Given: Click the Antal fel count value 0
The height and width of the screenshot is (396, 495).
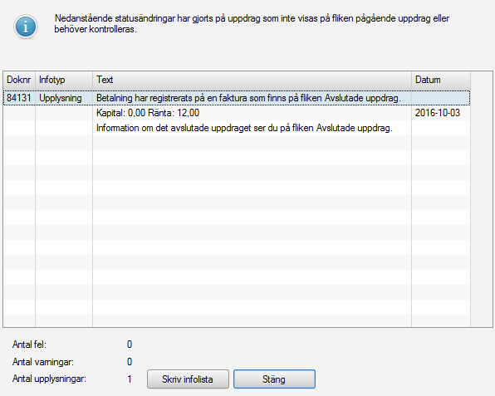Looking at the screenshot, I should click(x=130, y=345).
